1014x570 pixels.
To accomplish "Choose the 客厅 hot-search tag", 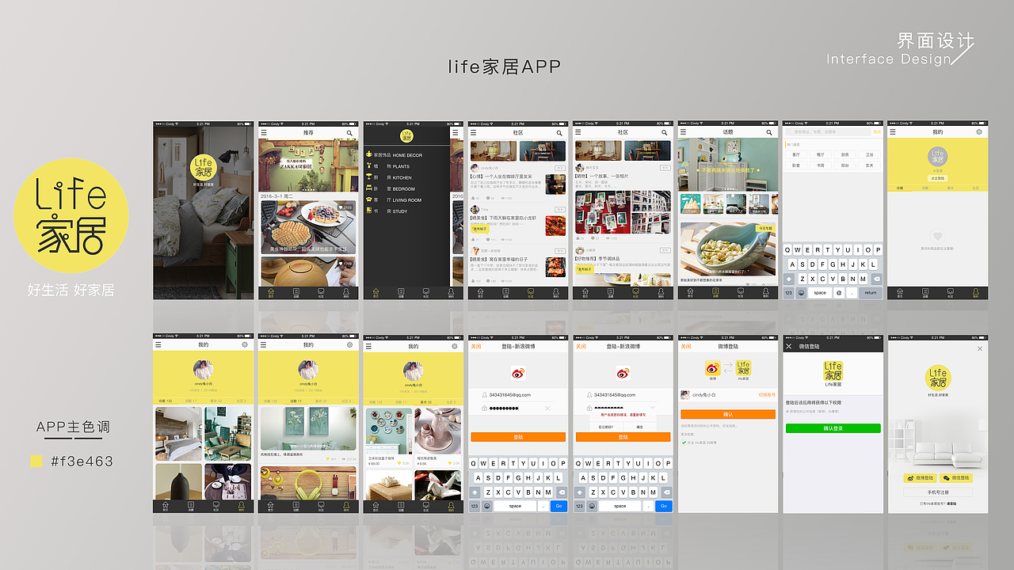I will click(796, 155).
